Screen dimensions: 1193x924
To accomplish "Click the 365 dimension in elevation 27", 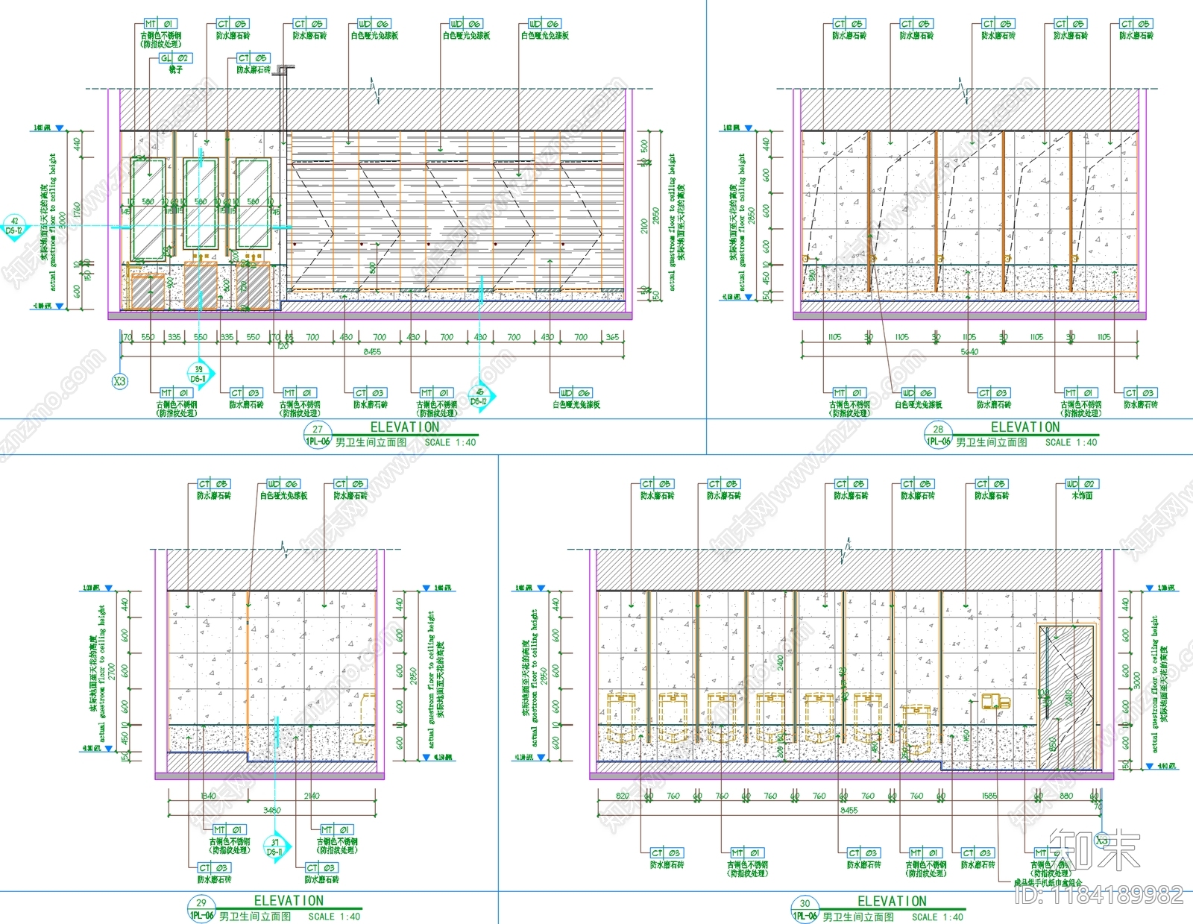I will [x=612, y=337].
